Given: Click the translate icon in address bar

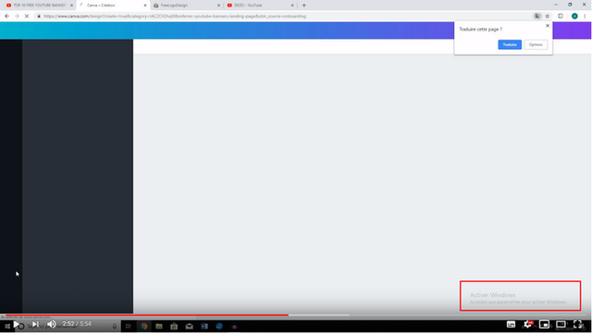Looking at the screenshot, I should (536, 17).
